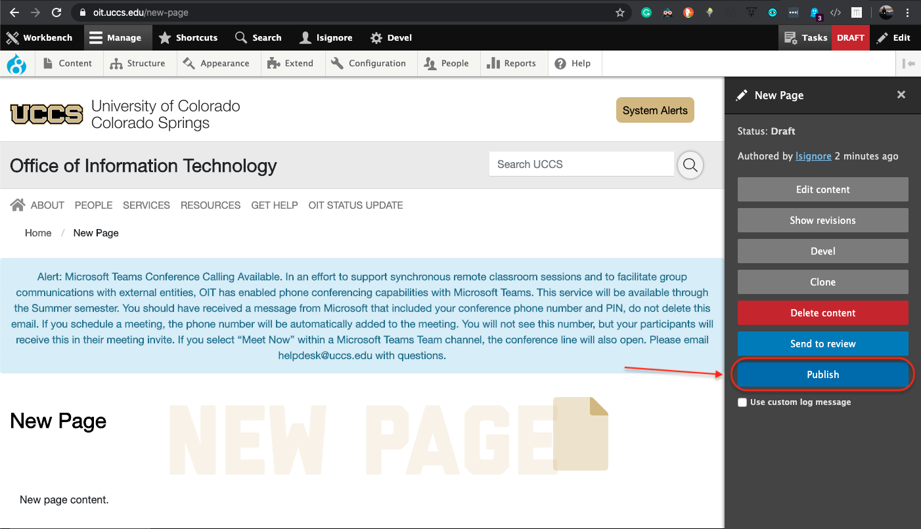Click the Drupal drop logo icon
This screenshot has width=921, height=529.
coord(16,64)
